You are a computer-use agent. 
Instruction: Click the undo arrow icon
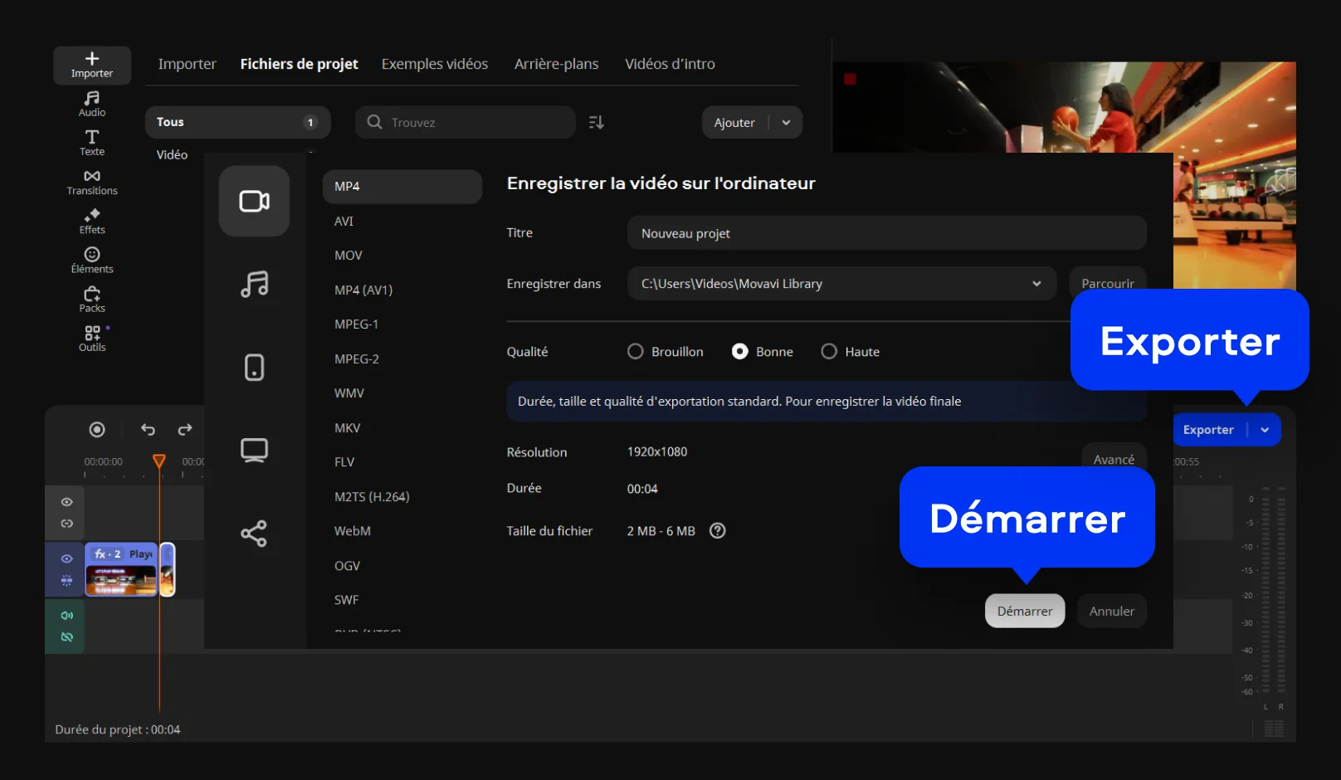148,429
